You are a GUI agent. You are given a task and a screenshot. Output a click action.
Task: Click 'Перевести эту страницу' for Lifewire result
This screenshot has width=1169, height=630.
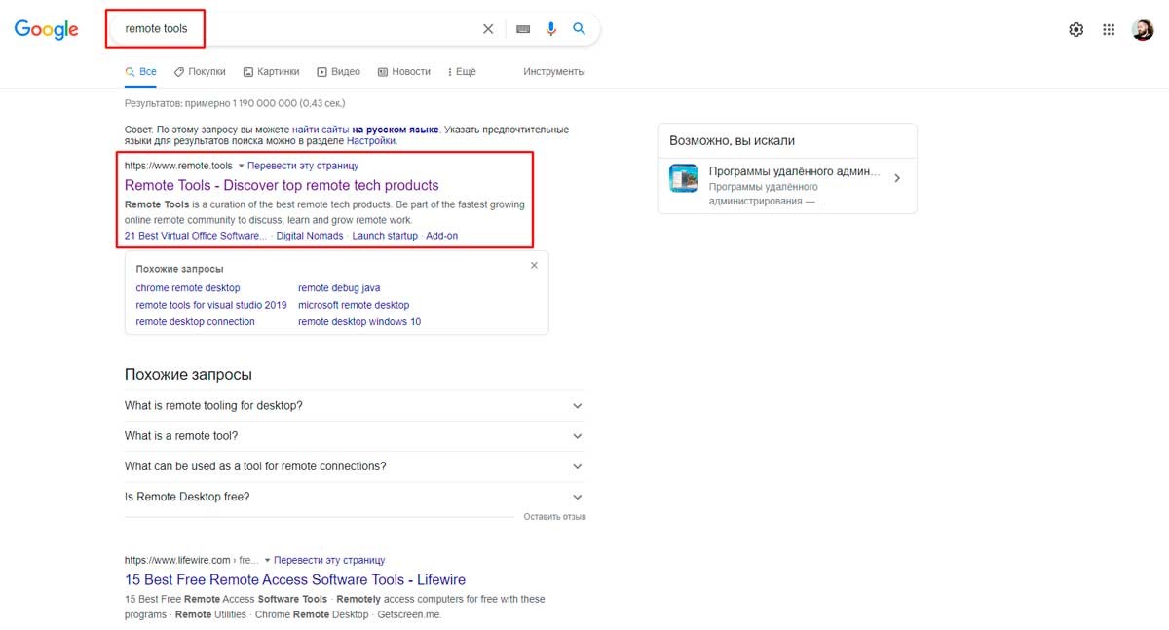point(329,561)
